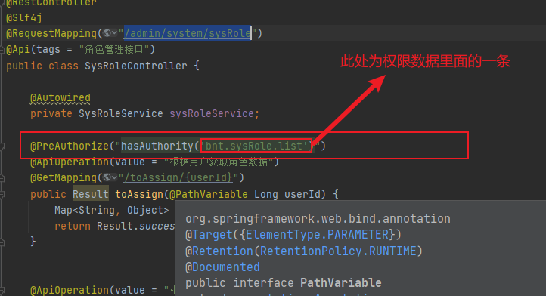Image resolution: width=546 pixels, height=296 pixels.
Task: Click Map<String, Object> declaration text
Action: click(111, 210)
